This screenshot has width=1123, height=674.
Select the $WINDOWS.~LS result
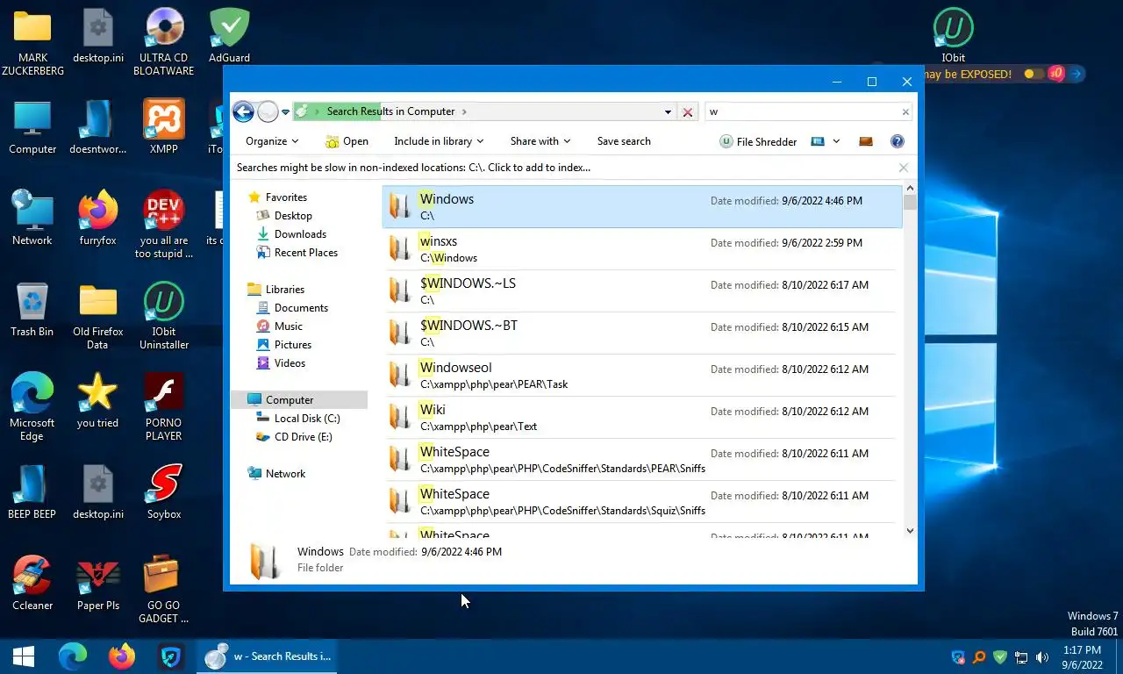(x=641, y=291)
